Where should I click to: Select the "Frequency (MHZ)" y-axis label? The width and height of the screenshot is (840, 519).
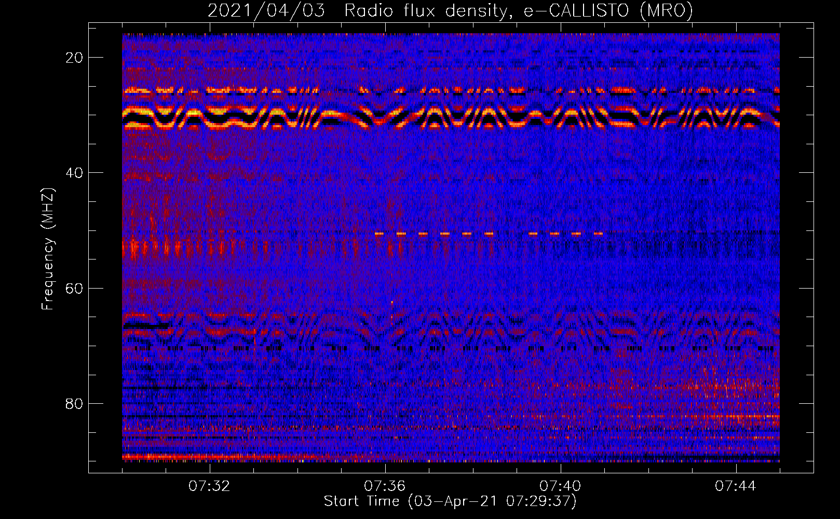pos(48,249)
